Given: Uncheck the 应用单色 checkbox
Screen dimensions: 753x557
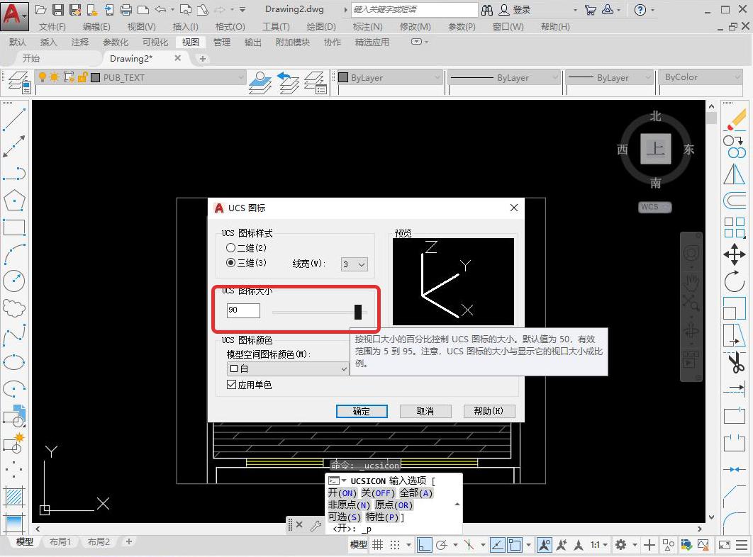Looking at the screenshot, I should point(231,385).
